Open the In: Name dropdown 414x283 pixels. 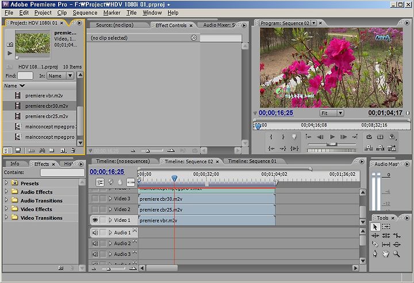(60, 76)
